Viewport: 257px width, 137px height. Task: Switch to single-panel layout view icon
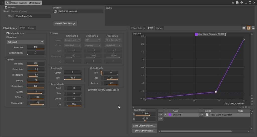(244, 28)
